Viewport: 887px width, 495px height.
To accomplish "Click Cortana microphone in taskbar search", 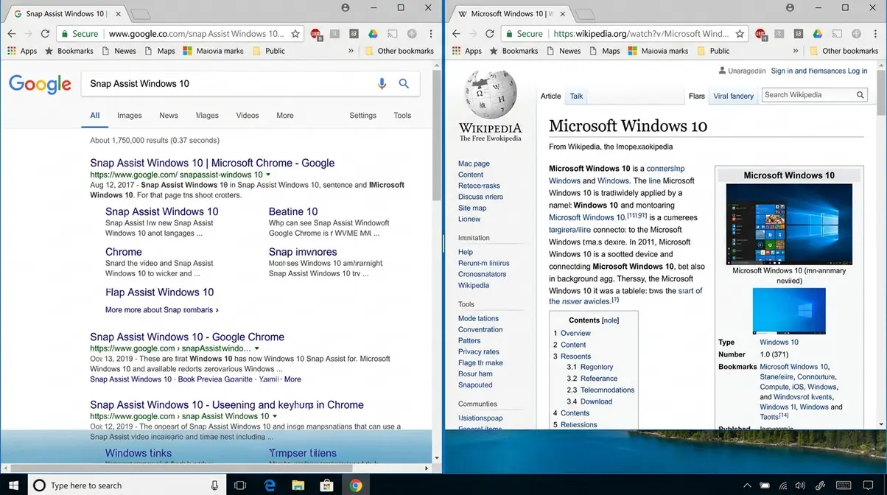I will click(214, 485).
